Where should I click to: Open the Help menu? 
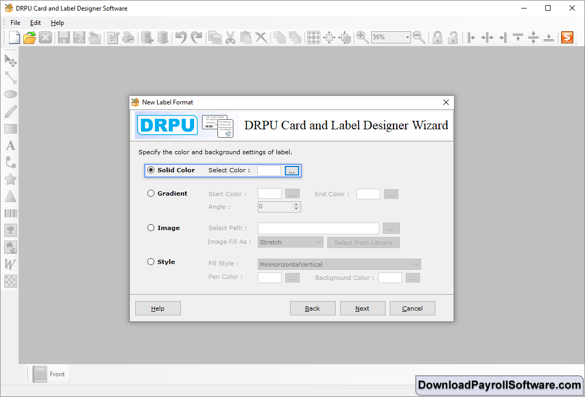57,23
